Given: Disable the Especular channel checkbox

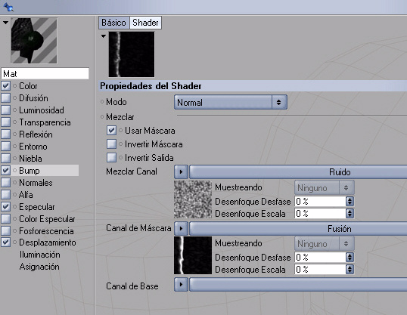Looking at the screenshot, I should pos(6,207).
